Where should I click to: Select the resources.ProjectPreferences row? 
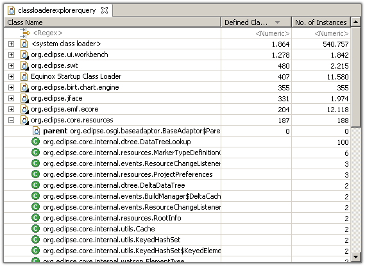point(177,174)
